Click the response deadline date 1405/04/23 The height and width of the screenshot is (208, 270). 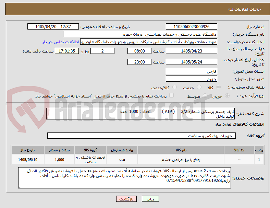[191, 51]
